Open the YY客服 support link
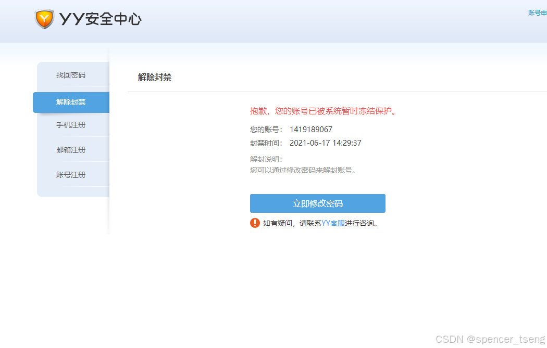The height and width of the screenshot is (348, 547). click(x=333, y=223)
